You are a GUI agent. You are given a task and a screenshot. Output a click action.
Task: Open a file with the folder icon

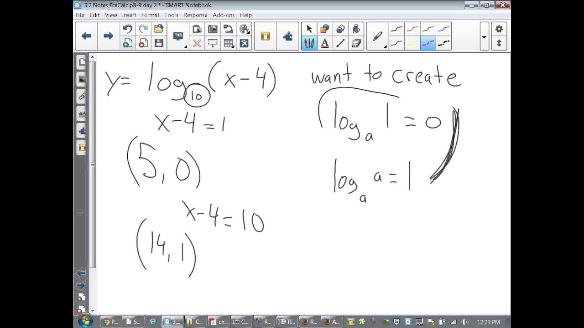coord(159,29)
